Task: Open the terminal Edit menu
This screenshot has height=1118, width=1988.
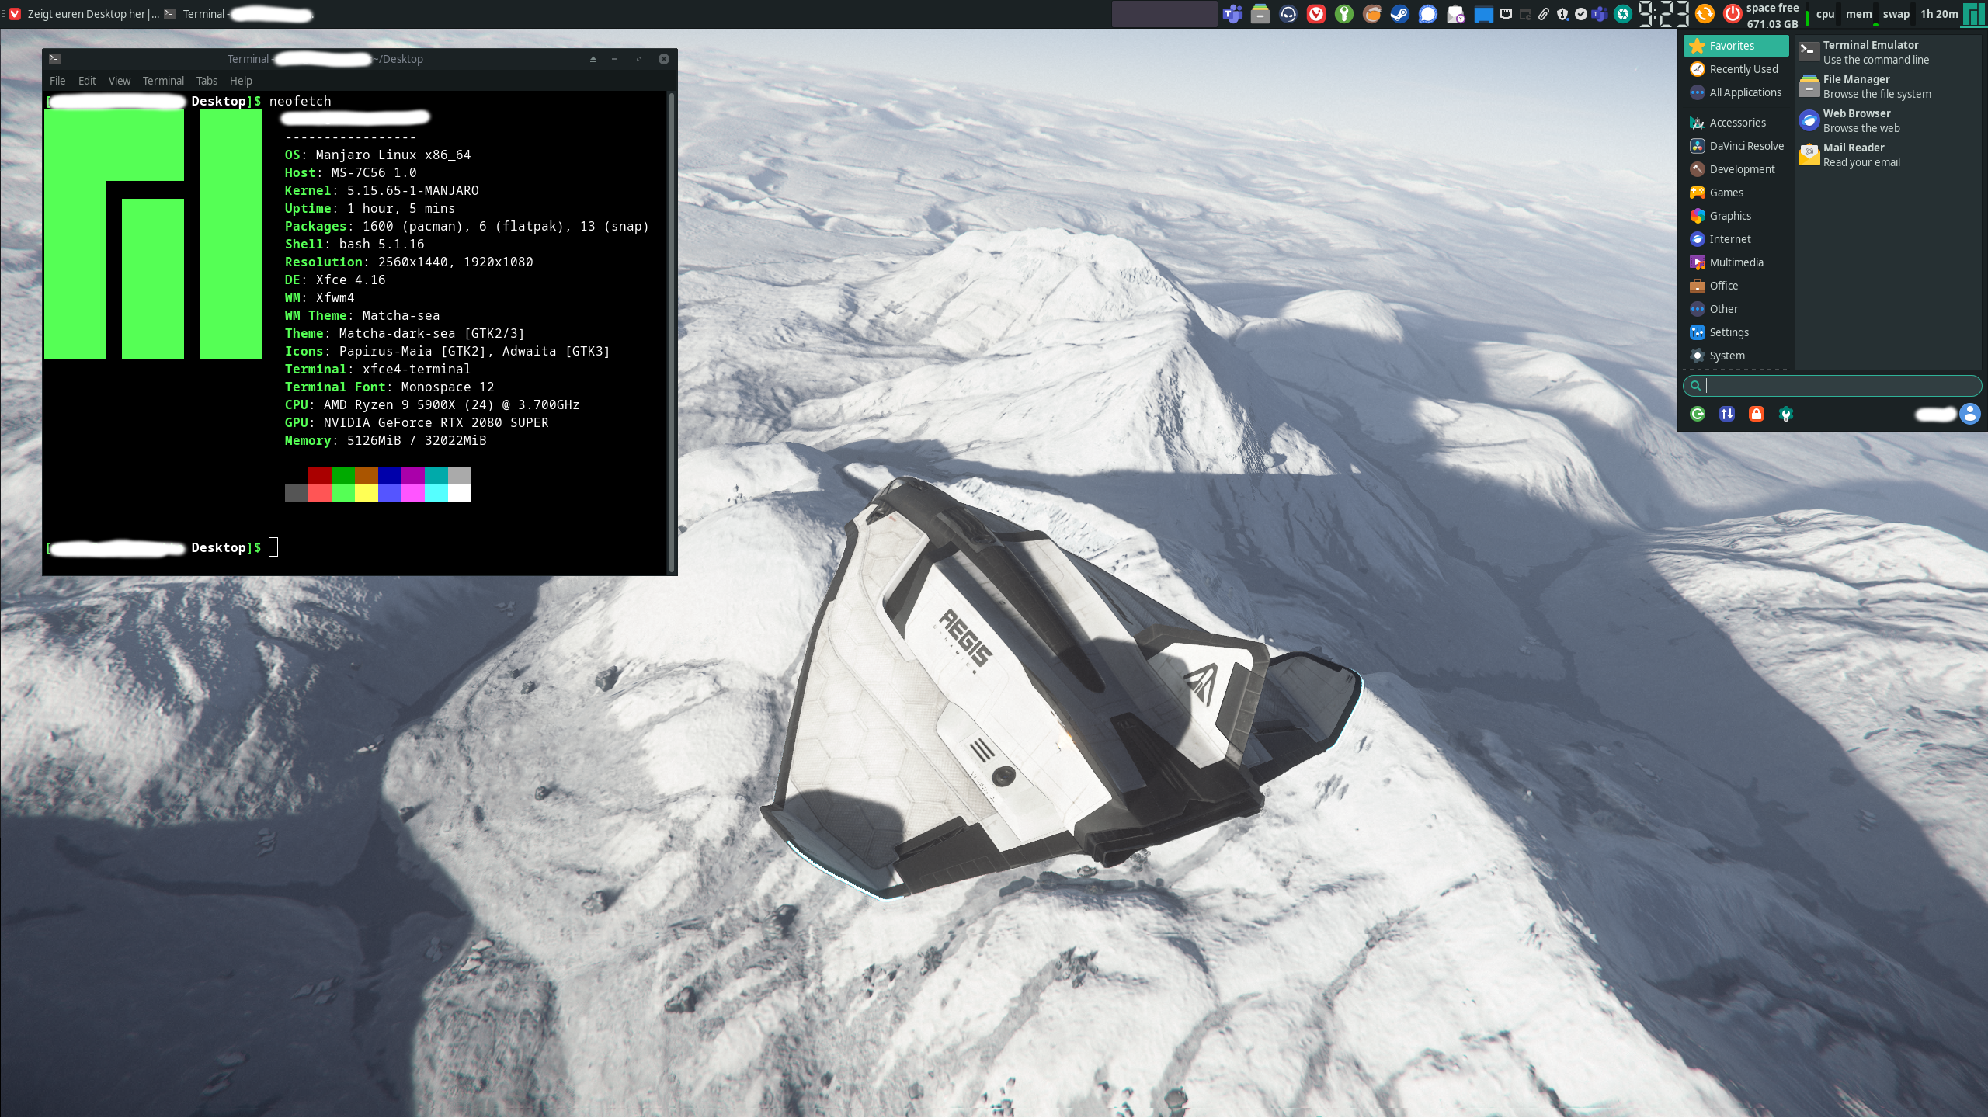Action: (87, 81)
